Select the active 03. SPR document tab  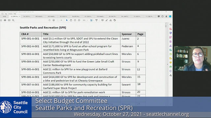pyautogui.click(x=15, y=16)
